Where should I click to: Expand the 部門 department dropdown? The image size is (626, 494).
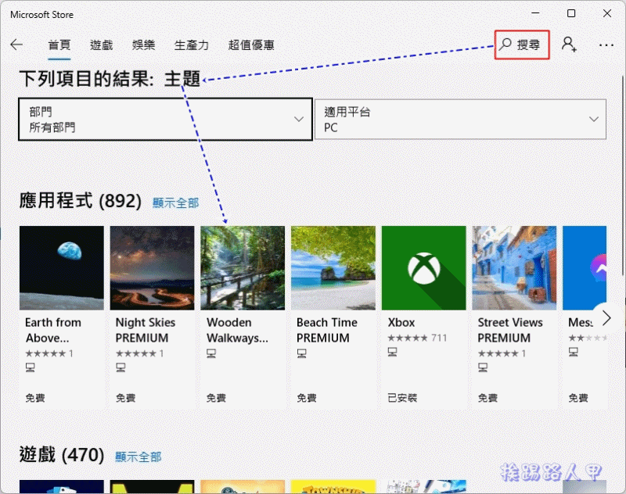click(x=165, y=120)
